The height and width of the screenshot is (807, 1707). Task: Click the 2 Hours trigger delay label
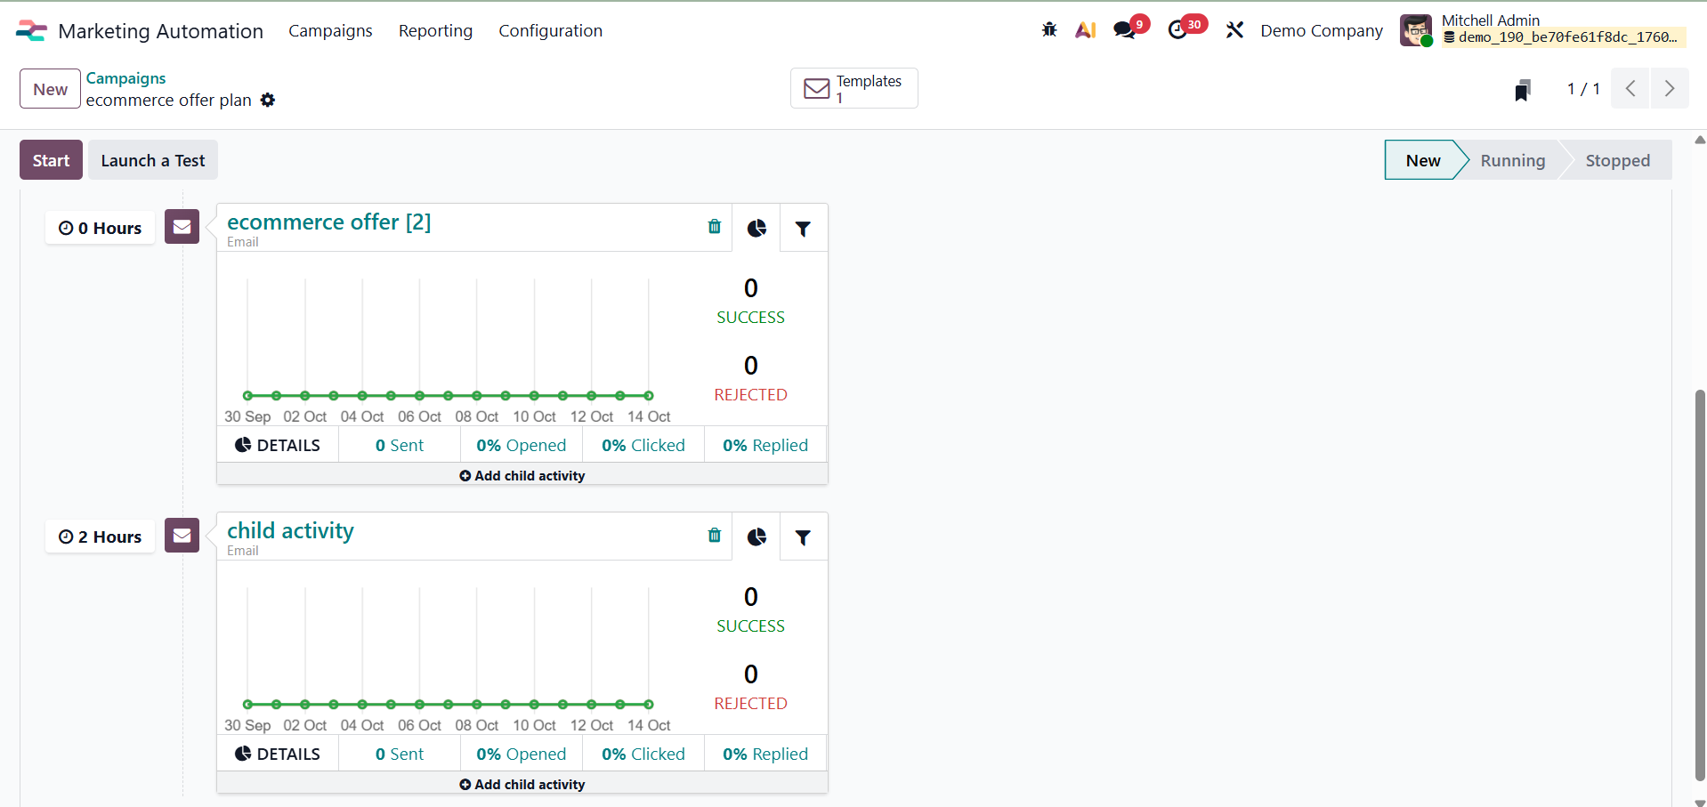click(99, 536)
